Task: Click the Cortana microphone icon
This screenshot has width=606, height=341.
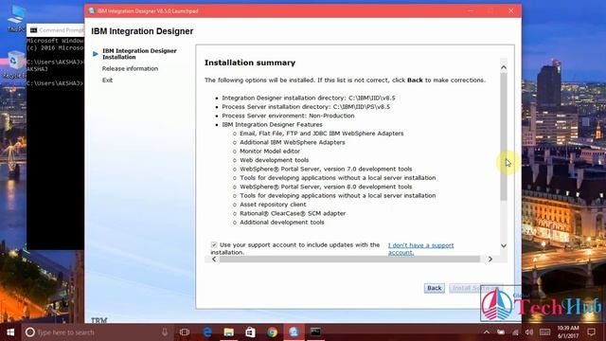Action: point(165,332)
